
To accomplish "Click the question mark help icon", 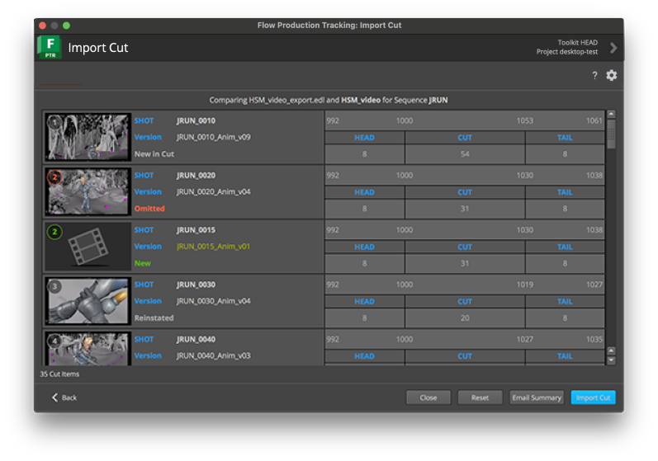I will [x=594, y=75].
